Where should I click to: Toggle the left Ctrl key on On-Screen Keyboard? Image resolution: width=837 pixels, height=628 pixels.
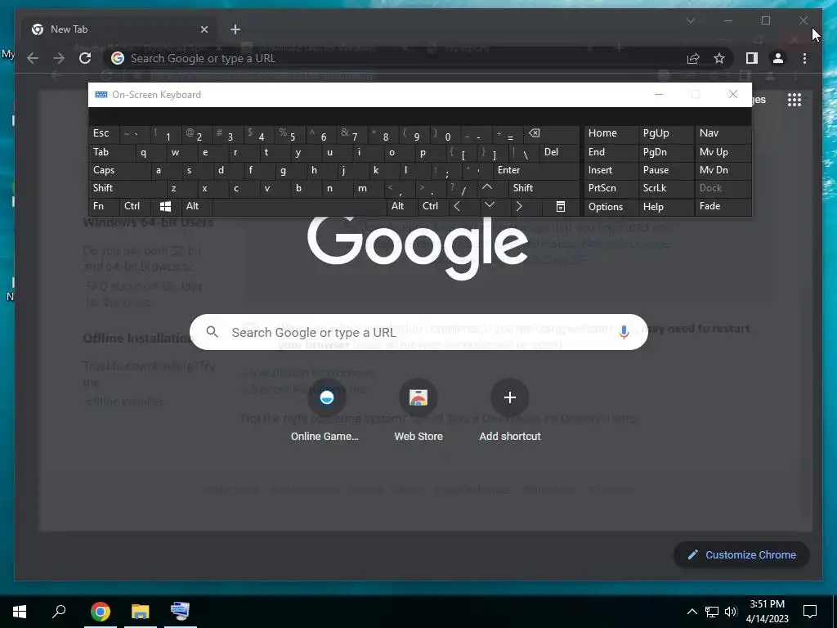click(135, 206)
